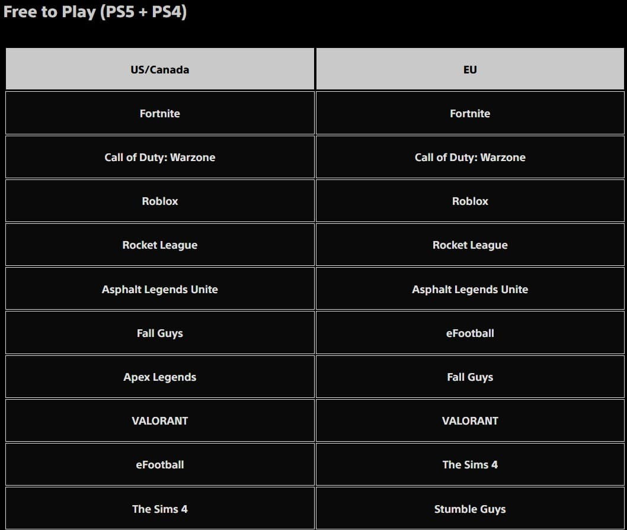Select The Sims 4 in the EU column
This screenshot has height=530, width=627.
(x=470, y=464)
